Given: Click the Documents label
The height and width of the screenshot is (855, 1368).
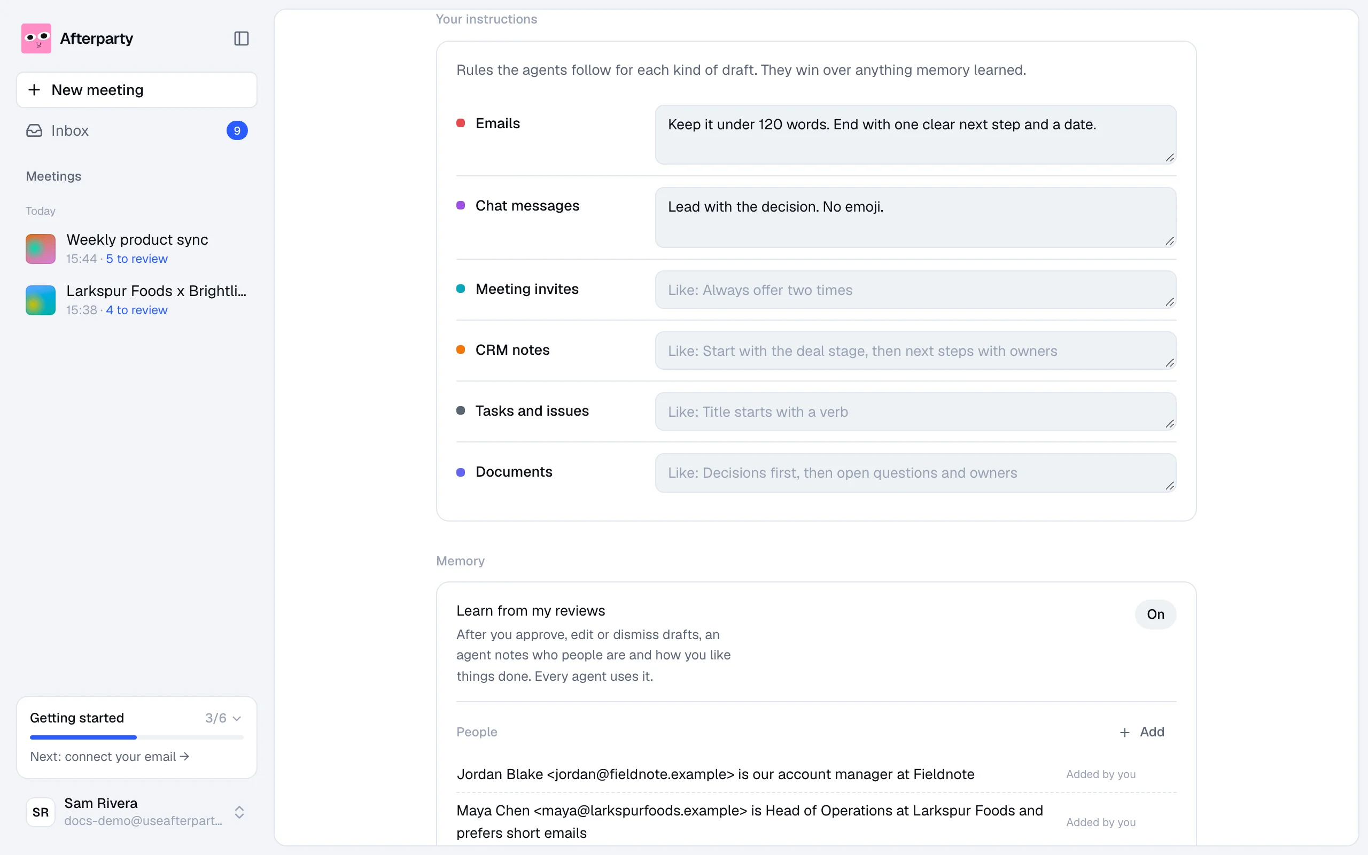Looking at the screenshot, I should pyautogui.click(x=514, y=472).
